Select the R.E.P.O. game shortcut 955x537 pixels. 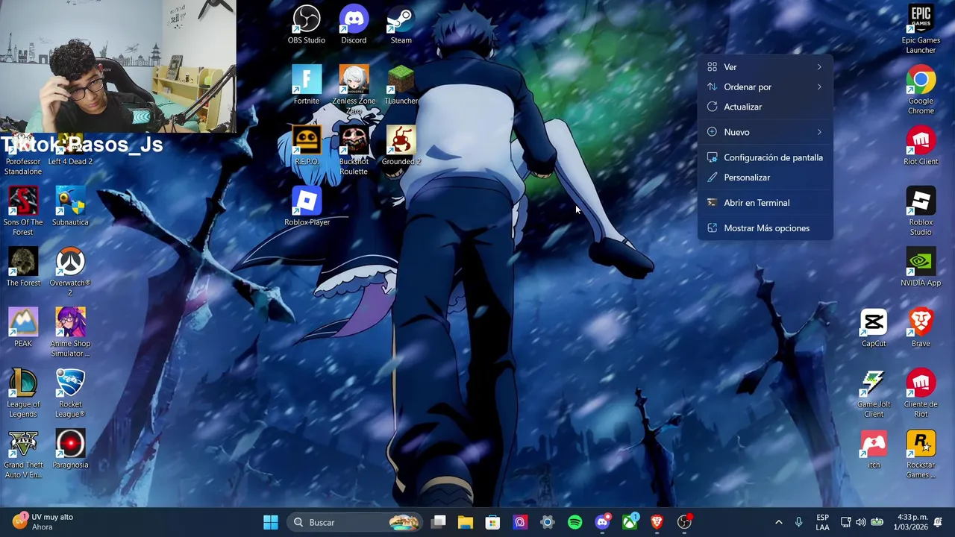tap(306, 146)
